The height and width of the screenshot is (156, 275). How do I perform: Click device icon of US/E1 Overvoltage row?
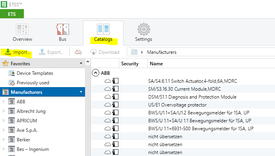click(x=115, y=105)
